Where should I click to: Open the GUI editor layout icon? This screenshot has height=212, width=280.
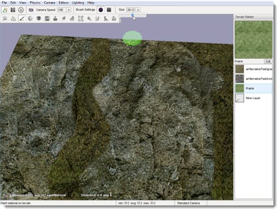pyautogui.click(x=13, y=10)
